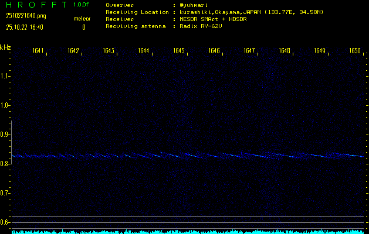Click the 1641 time marker
Screen dimensions: 369x234
(38, 51)
